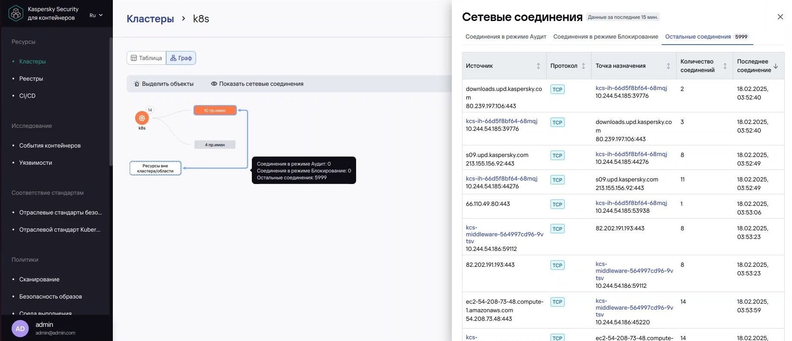Select the orange 10 пр.имен node
792x341 pixels.
pyautogui.click(x=215, y=110)
